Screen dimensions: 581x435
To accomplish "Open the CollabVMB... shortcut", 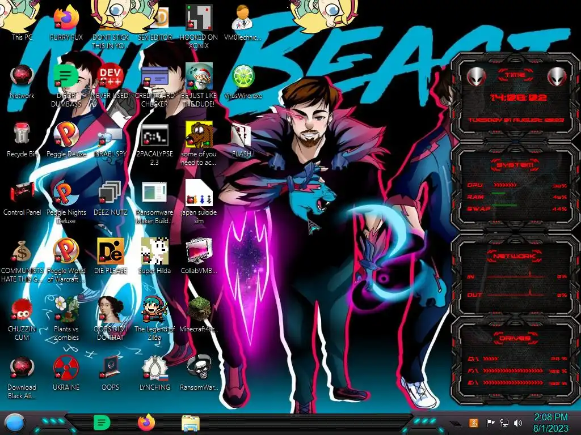I will [x=199, y=257].
